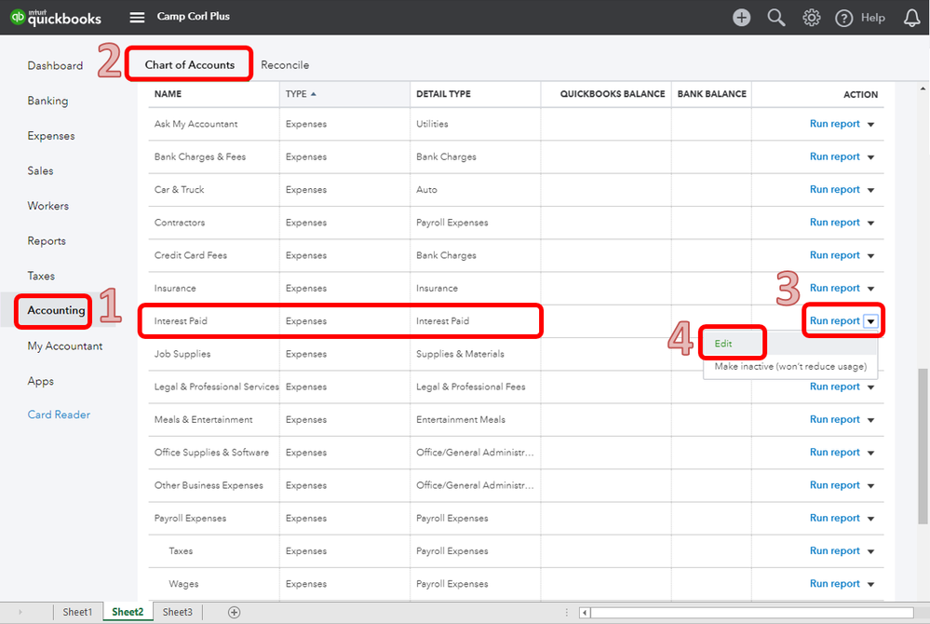Select the Credit Card Fees account name
Viewport: 930px width, 624px height.
click(x=191, y=255)
